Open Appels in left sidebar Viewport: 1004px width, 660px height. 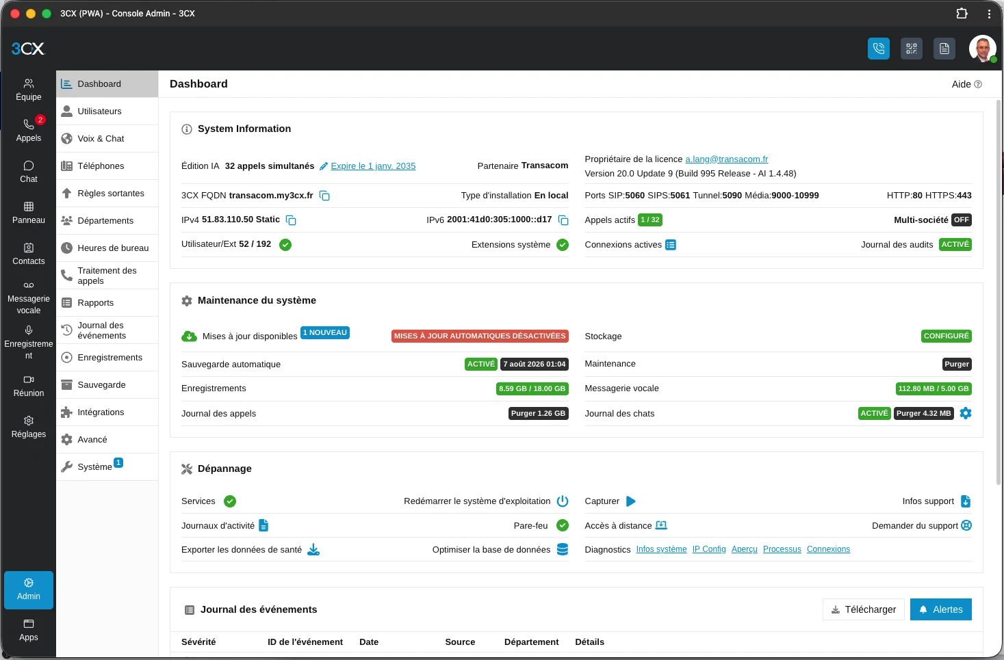coord(29,131)
